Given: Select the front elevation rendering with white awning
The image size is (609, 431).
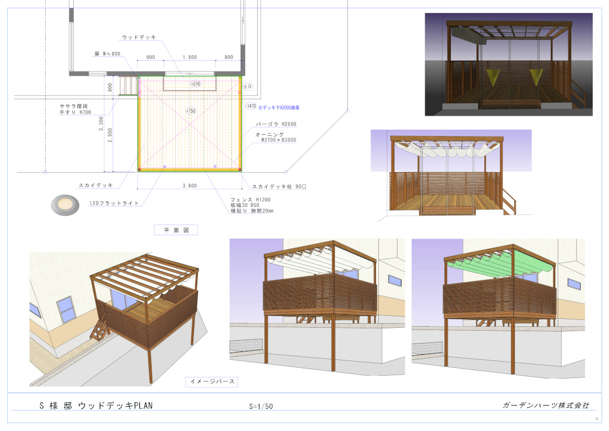Looking at the screenshot, I should click(x=451, y=176).
